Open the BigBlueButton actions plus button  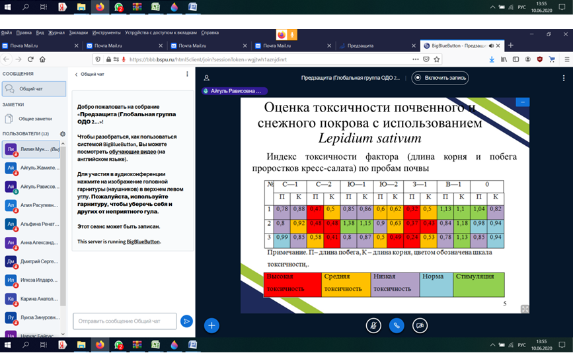[x=211, y=326]
